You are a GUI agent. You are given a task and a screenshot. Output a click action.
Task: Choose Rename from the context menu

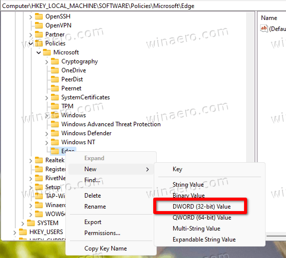pos(111,207)
